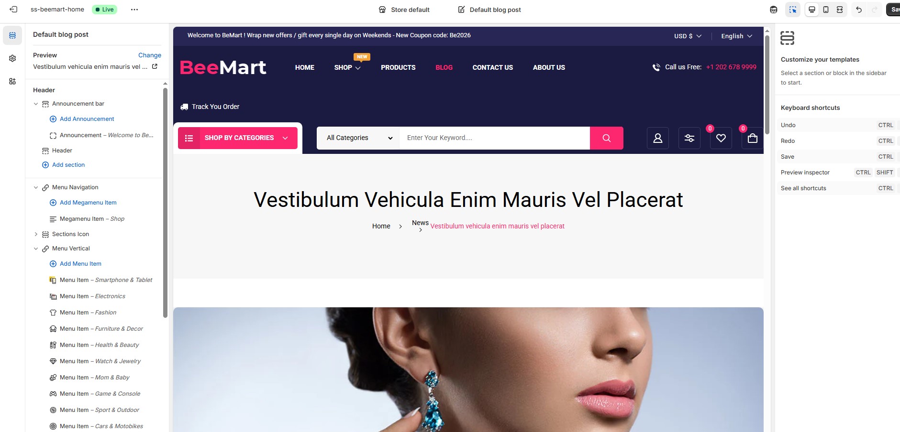Click the BLOG menu item in preview
This screenshot has height=432, width=900.
[444, 67]
